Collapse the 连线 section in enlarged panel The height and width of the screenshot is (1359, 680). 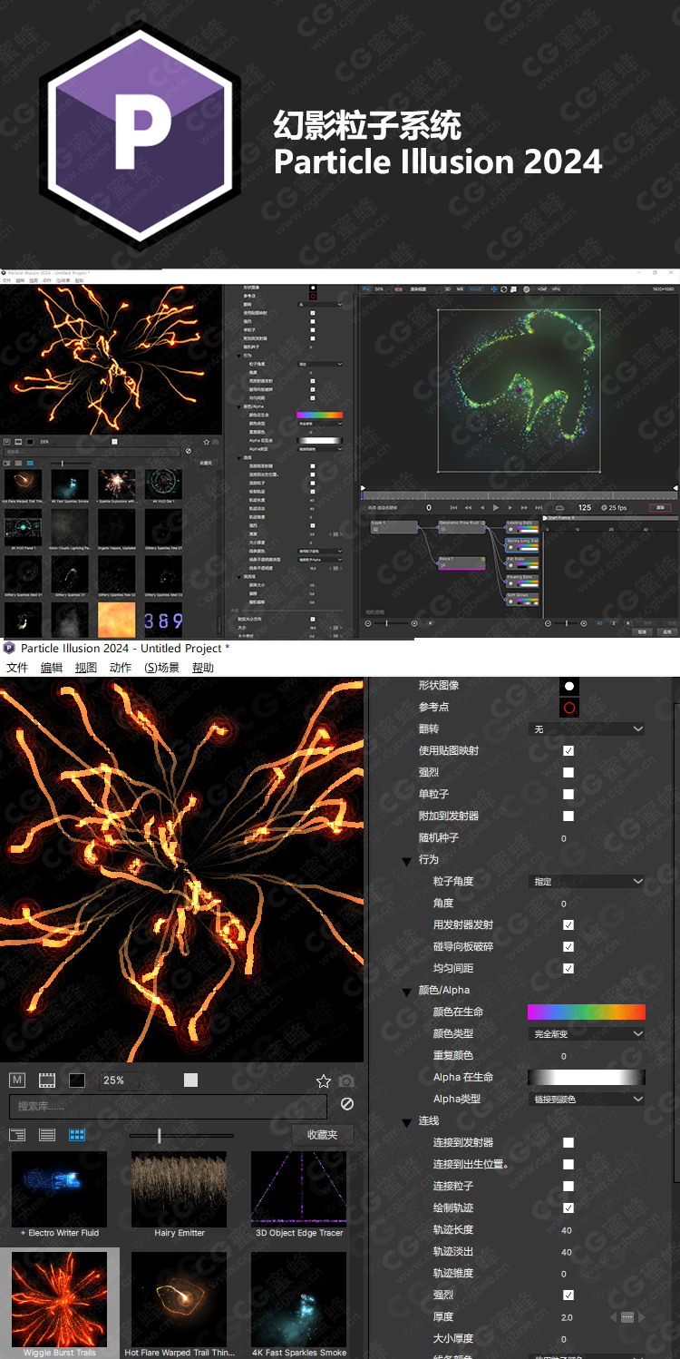pos(407,1122)
